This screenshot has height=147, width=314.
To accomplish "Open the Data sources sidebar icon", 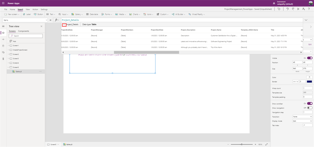I will [x=3, y=46].
